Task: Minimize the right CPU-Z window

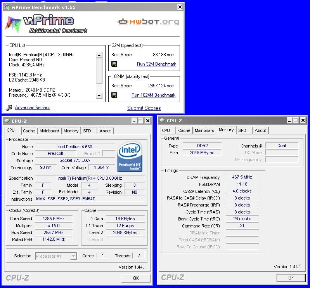Action: point(290,120)
